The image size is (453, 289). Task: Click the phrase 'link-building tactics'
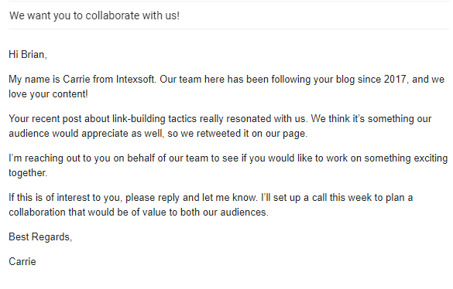click(154, 119)
